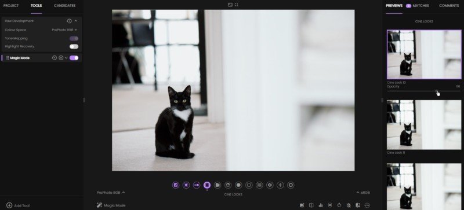Click the Add Tool button
The width and height of the screenshot is (464, 210).
tap(18, 205)
